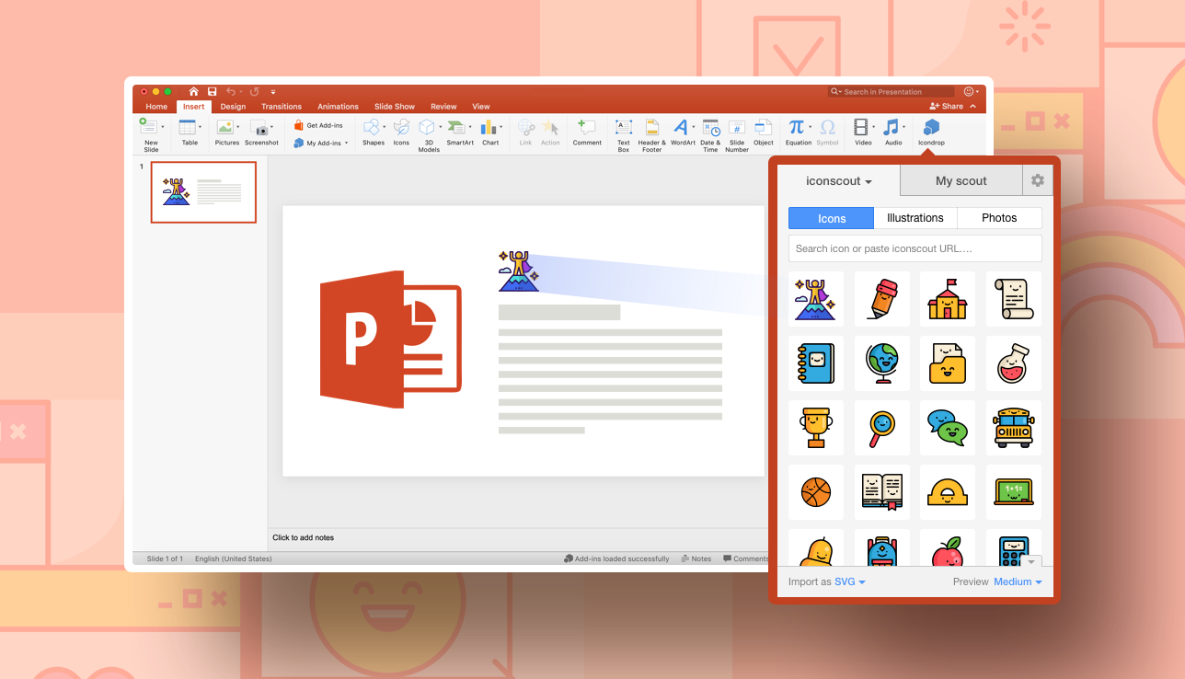Screen dimensions: 1185x679
Task: Select slide 1 thumbnail
Action: (x=203, y=192)
